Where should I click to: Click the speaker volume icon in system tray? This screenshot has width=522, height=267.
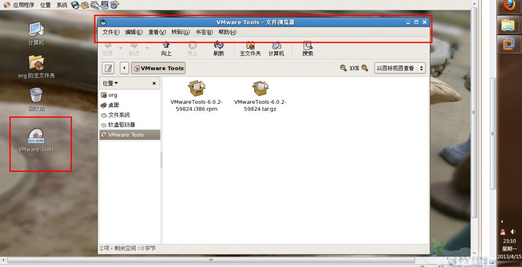tap(513, 231)
